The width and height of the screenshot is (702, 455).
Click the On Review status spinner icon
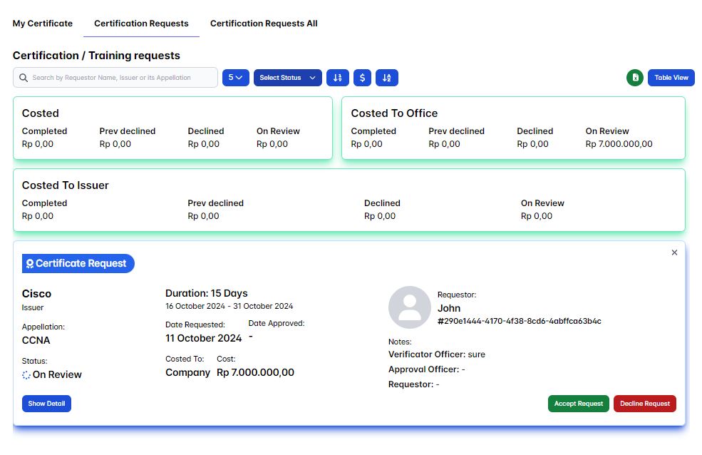click(x=26, y=374)
